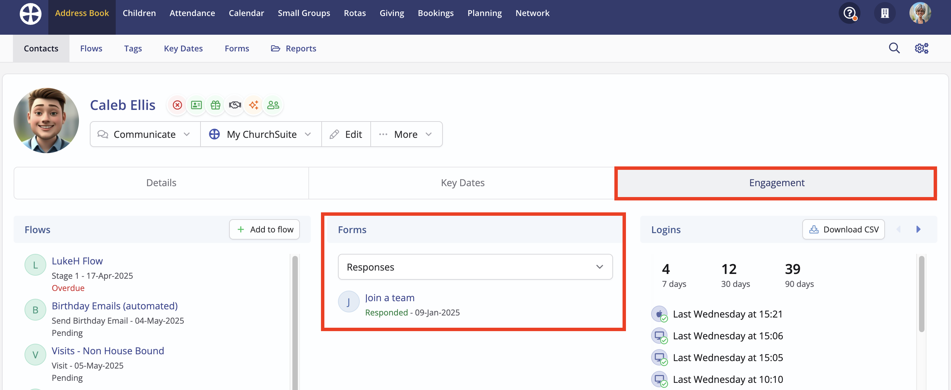This screenshot has height=390, width=951.
Task: Click Download CSV button
Action: (843, 229)
